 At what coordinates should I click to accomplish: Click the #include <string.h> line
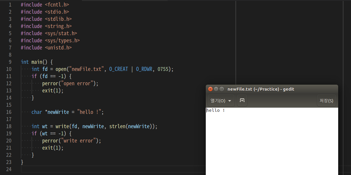(46, 26)
